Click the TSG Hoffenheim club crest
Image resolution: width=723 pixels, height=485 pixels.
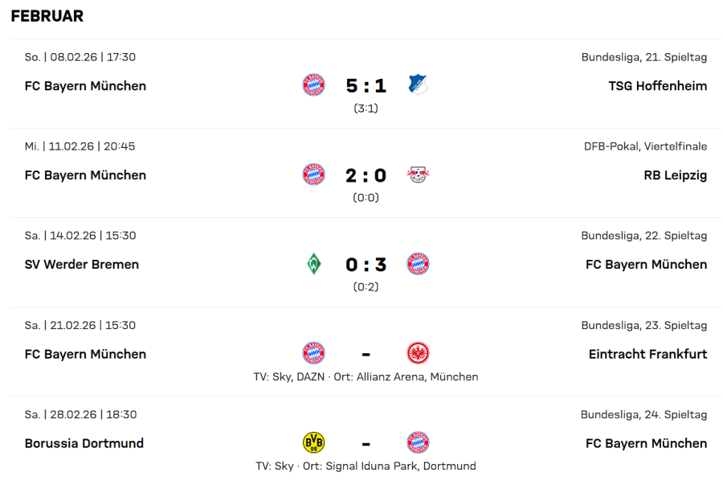tap(418, 85)
